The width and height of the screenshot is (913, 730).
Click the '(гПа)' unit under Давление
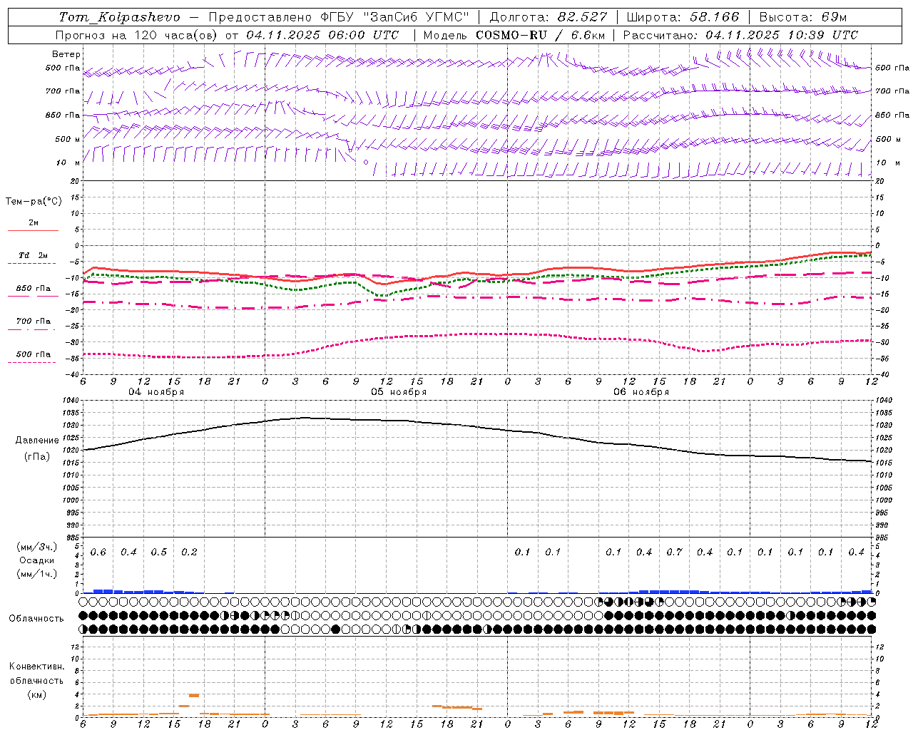pos(37,457)
